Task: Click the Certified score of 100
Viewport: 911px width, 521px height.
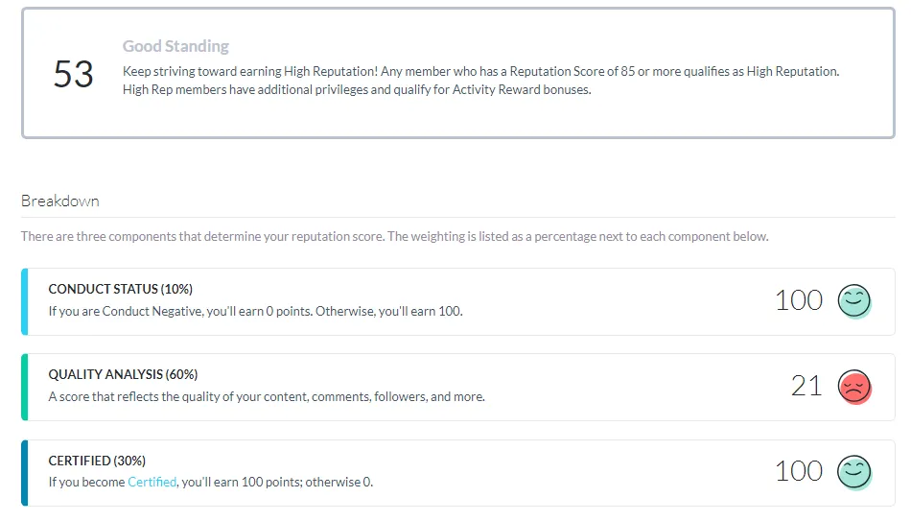Action: 799,471
